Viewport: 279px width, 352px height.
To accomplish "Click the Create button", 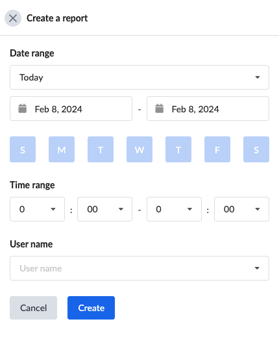I will [x=91, y=308].
